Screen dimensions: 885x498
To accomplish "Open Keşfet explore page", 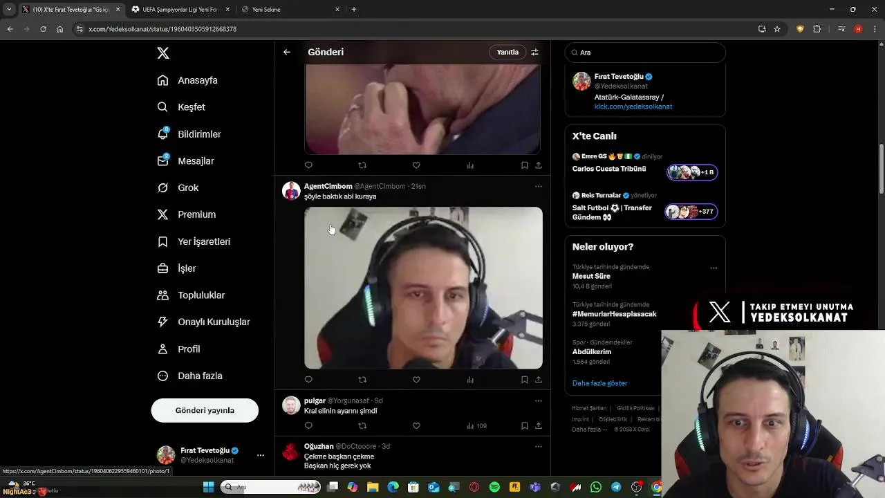I will [181, 107].
